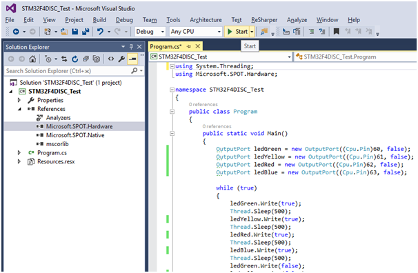
Task: Toggle Preview Selected Items button
Action: tap(132, 59)
